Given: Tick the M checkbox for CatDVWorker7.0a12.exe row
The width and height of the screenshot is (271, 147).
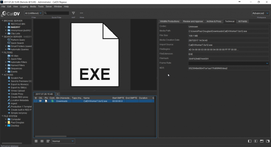Looking at the screenshot, I should [36, 101].
